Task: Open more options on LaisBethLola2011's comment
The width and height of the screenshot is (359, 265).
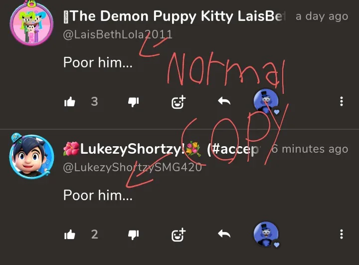Action: click(342, 101)
